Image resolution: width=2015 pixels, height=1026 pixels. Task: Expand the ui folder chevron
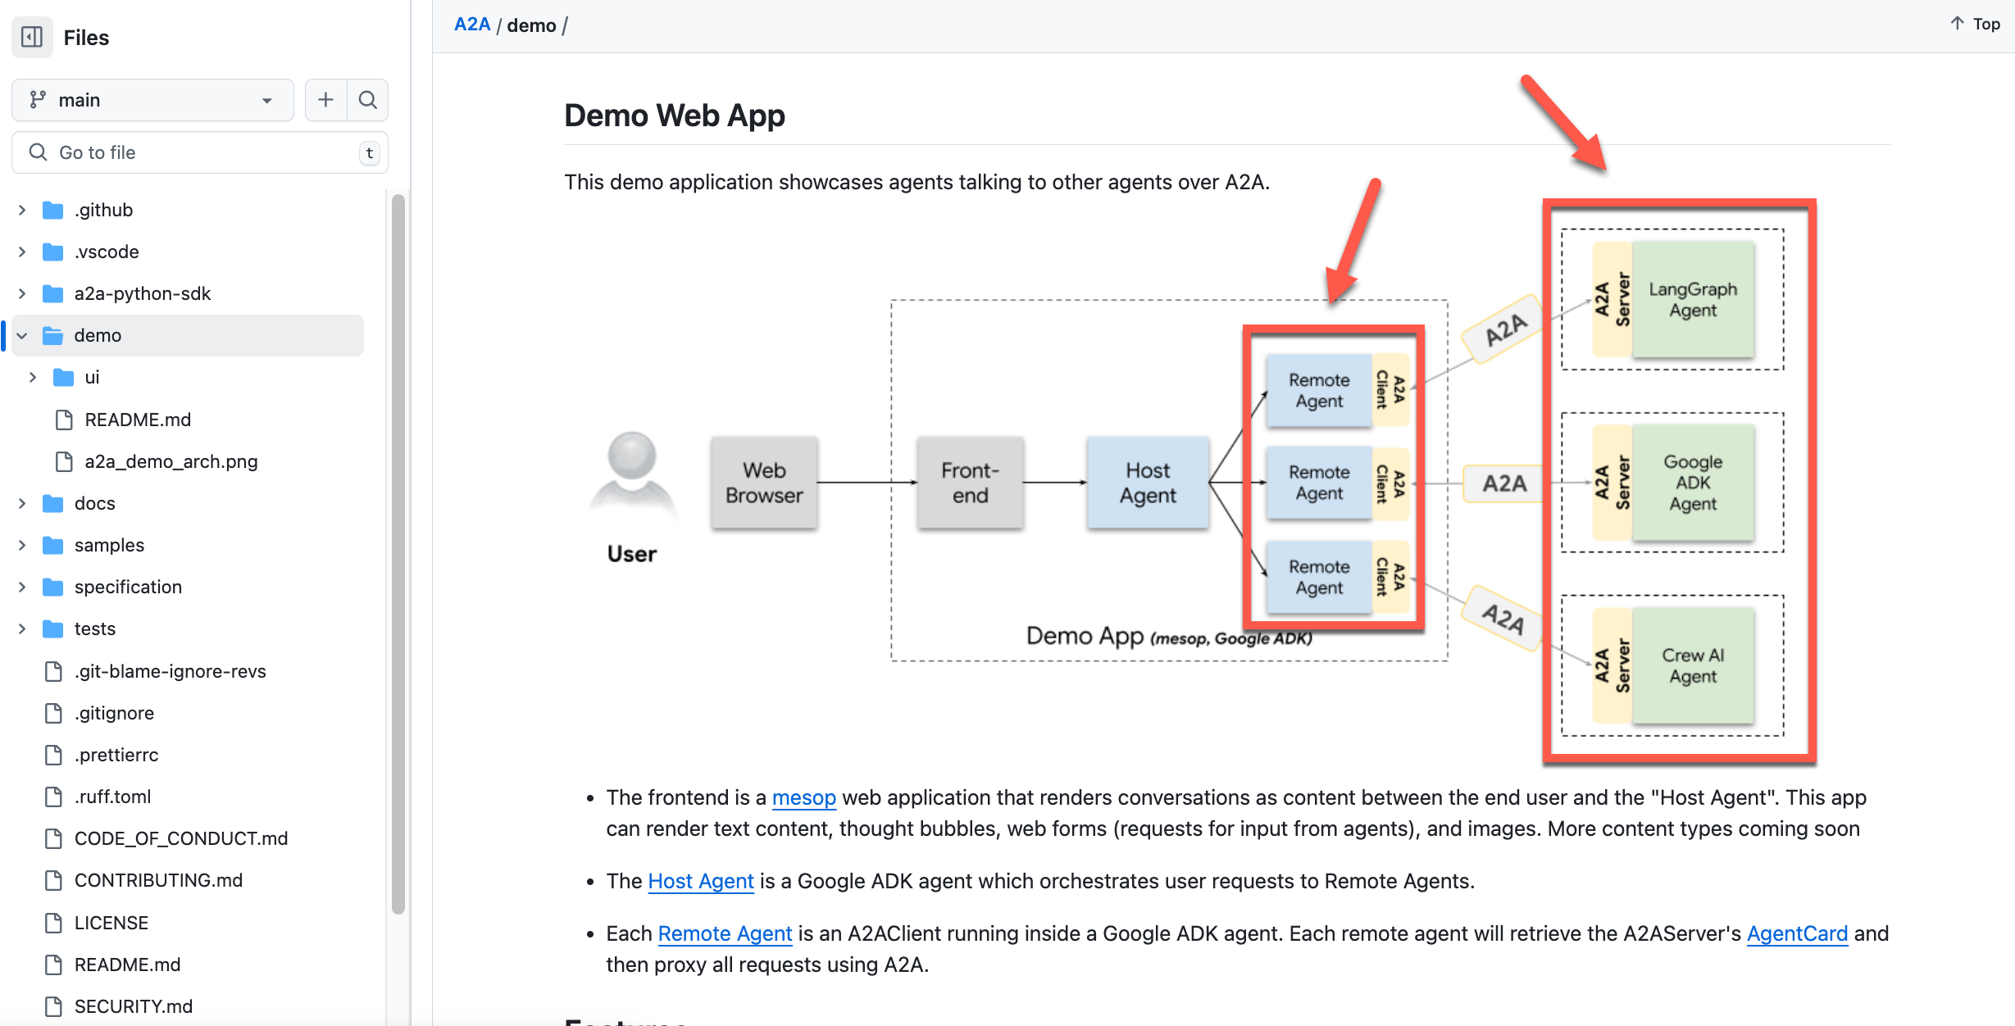(x=33, y=377)
